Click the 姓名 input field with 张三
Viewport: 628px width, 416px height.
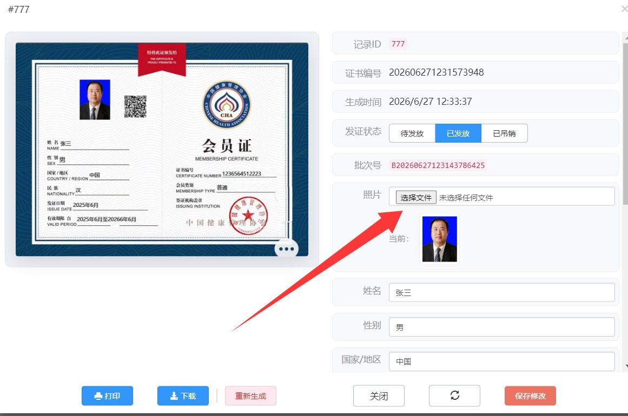[x=502, y=292]
